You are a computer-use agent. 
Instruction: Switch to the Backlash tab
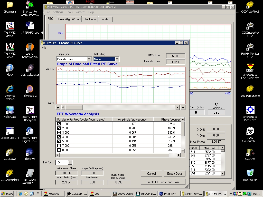tap(105, 19)
